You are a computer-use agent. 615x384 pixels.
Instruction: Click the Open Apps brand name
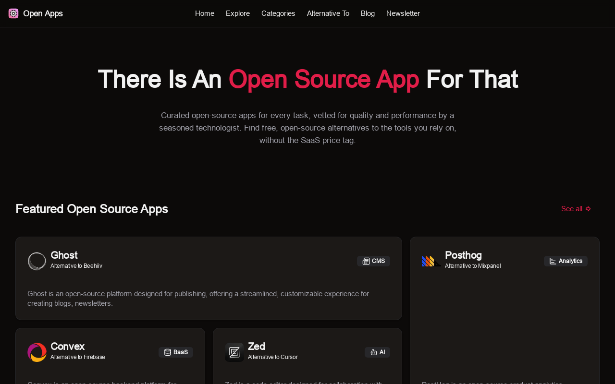[43, 13]
